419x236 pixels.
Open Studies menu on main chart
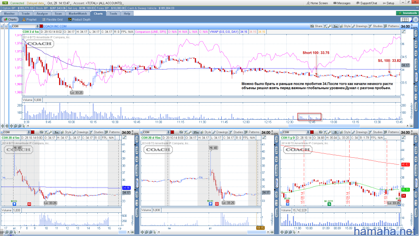(x=375, y=26)
